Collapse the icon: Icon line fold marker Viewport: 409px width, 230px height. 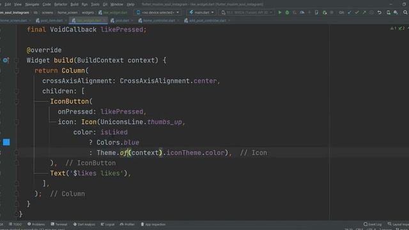17,122
